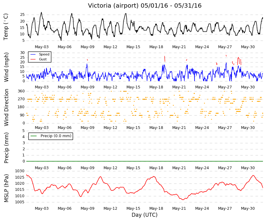This screenshot has width=266, height=221.
Task: Click the blue Speed legend line
Action: coord(33,54)
